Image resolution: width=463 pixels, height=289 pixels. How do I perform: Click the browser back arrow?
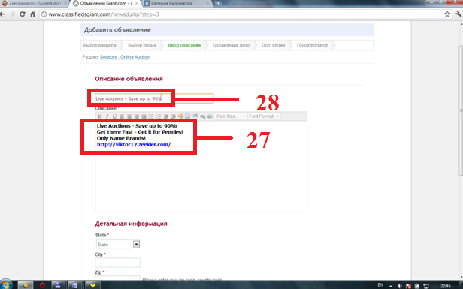pos(2,14)
